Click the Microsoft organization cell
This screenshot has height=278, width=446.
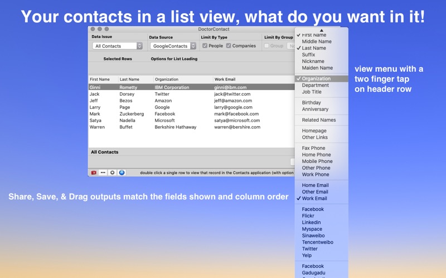pos(164,121)
